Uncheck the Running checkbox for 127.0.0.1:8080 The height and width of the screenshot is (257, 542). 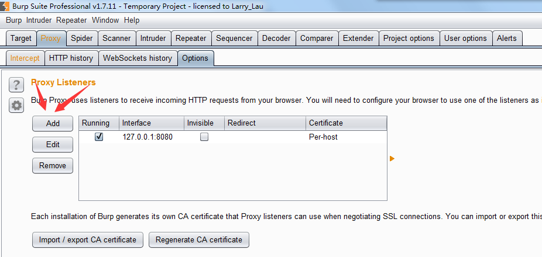pos(99,137)
